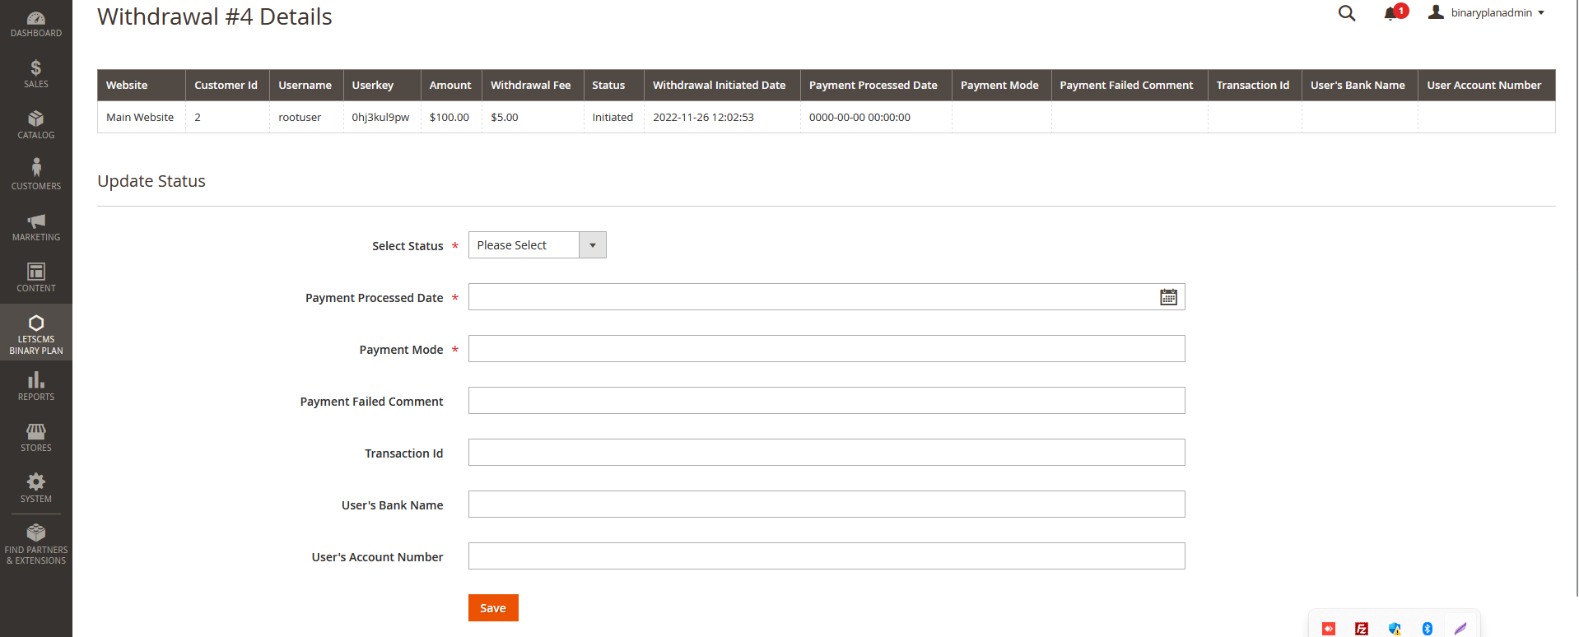Click the Payment Mode input field
1579x637 pixels.
click(x=826, y=349)
